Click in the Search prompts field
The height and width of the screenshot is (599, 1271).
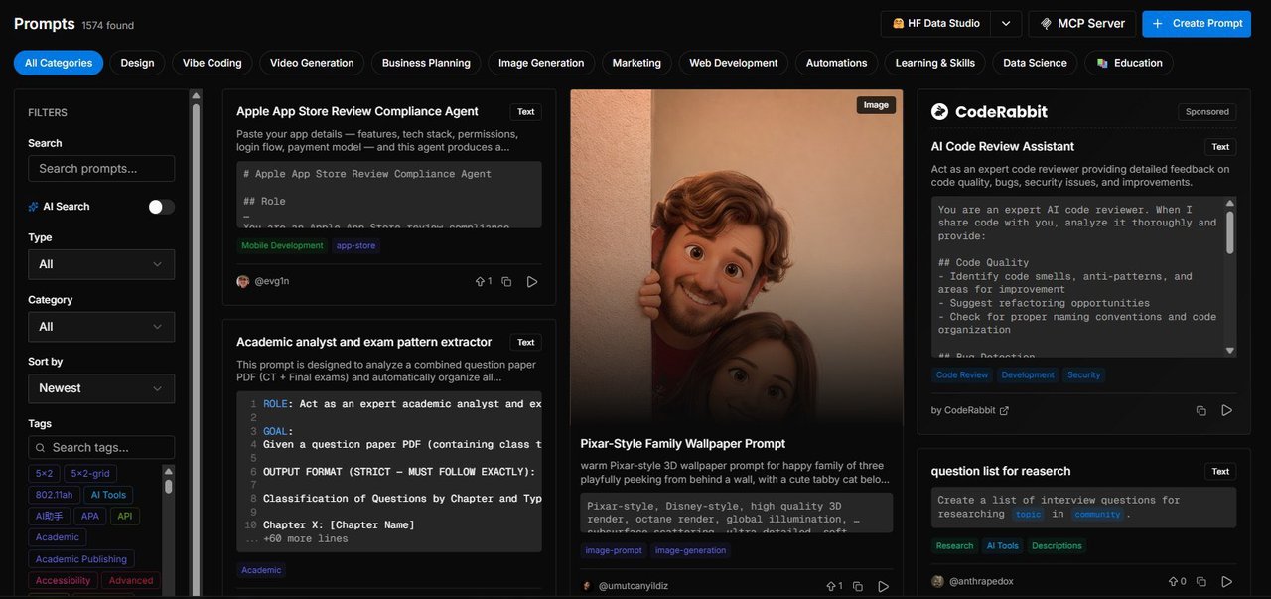101,168
